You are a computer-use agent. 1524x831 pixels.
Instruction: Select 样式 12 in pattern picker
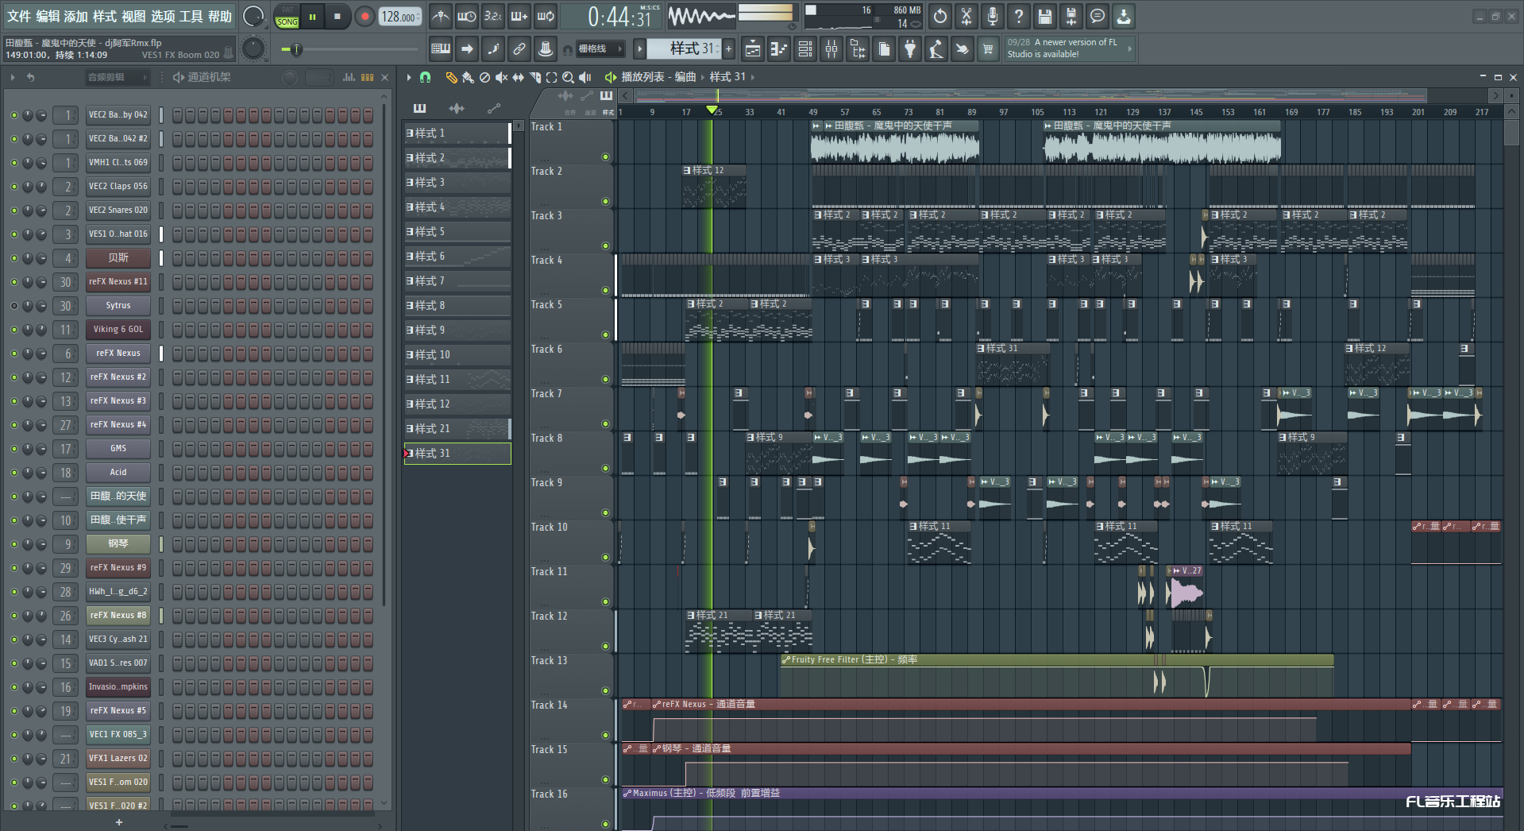coord(457,404)
